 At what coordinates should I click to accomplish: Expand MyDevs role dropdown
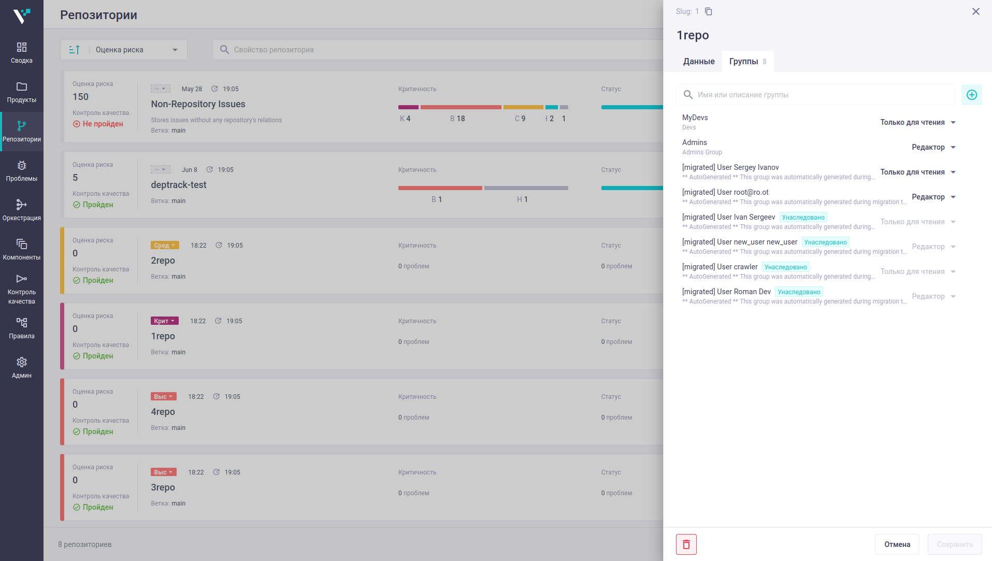tap(918, 122)
